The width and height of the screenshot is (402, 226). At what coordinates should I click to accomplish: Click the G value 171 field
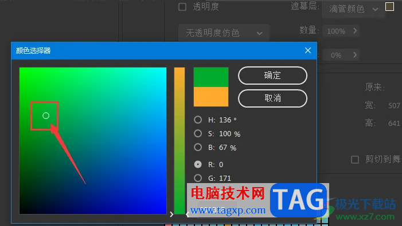(225, 178)
